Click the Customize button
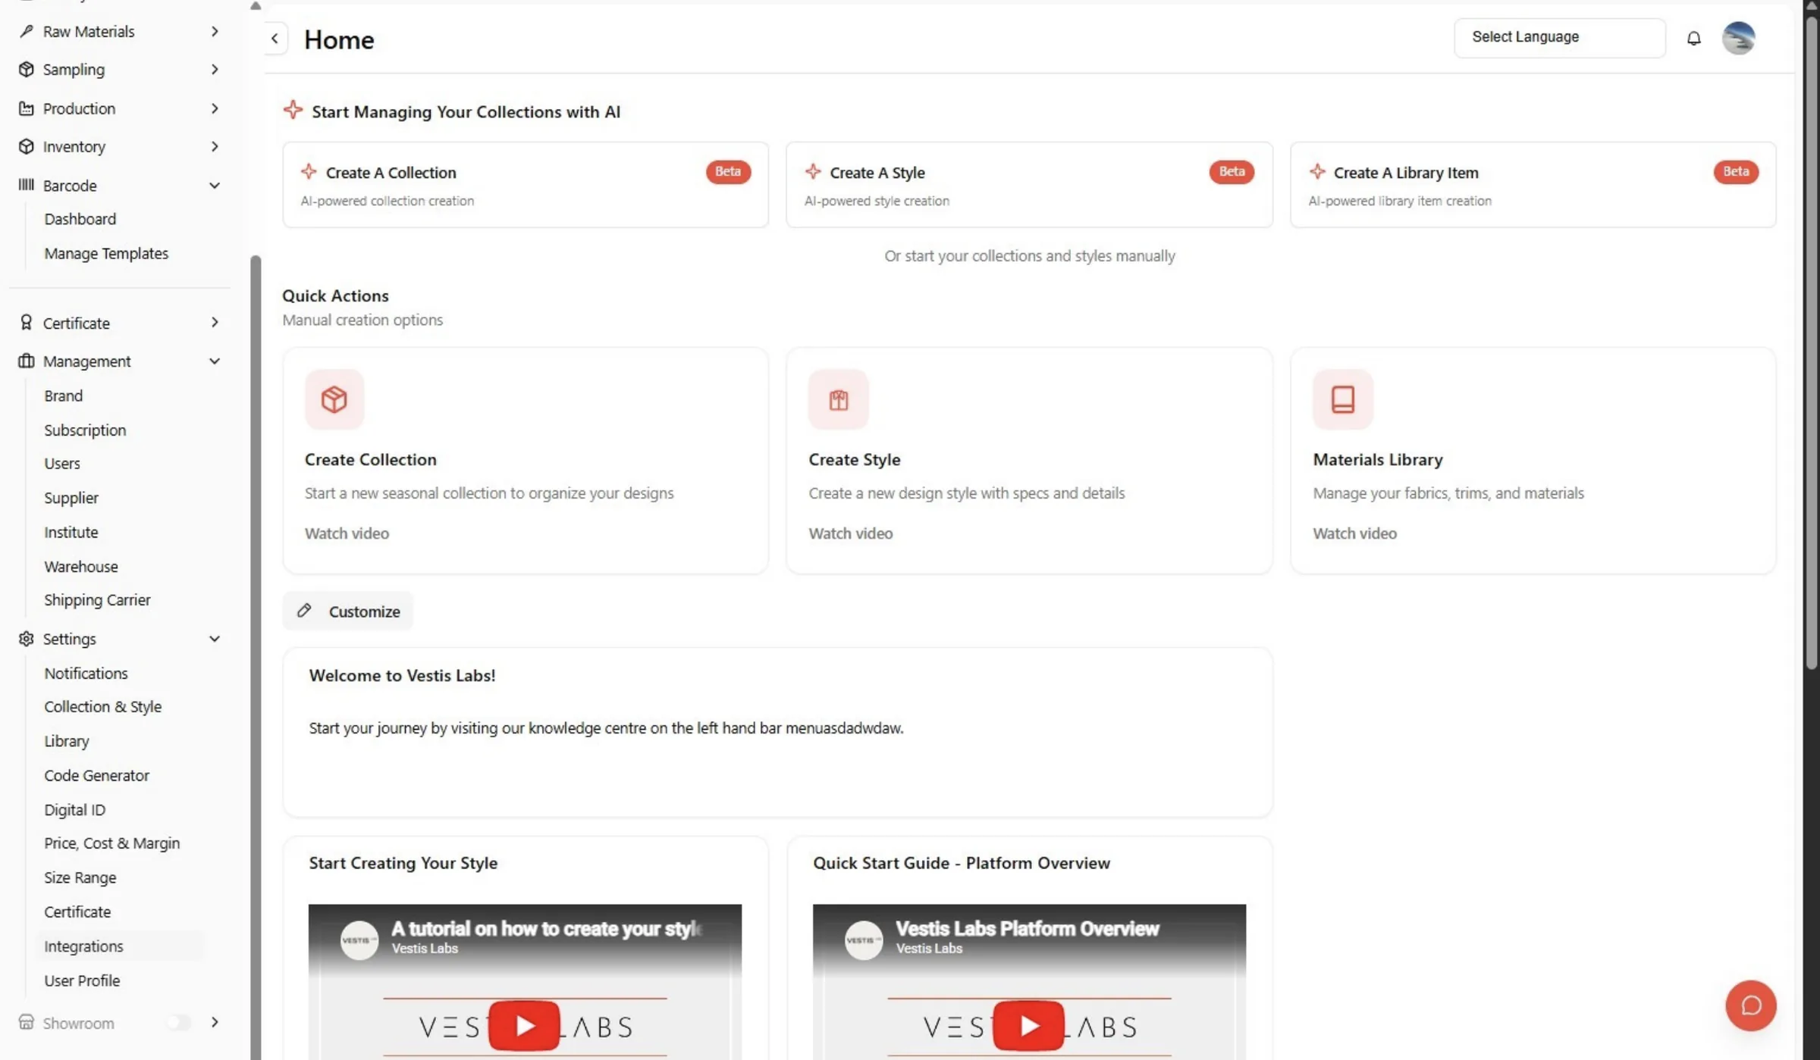The height and width of the screenshot is (1060, 1820). (348, 611)
